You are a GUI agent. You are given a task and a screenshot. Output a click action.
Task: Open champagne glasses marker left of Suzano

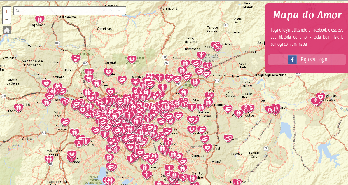point(270,109)
